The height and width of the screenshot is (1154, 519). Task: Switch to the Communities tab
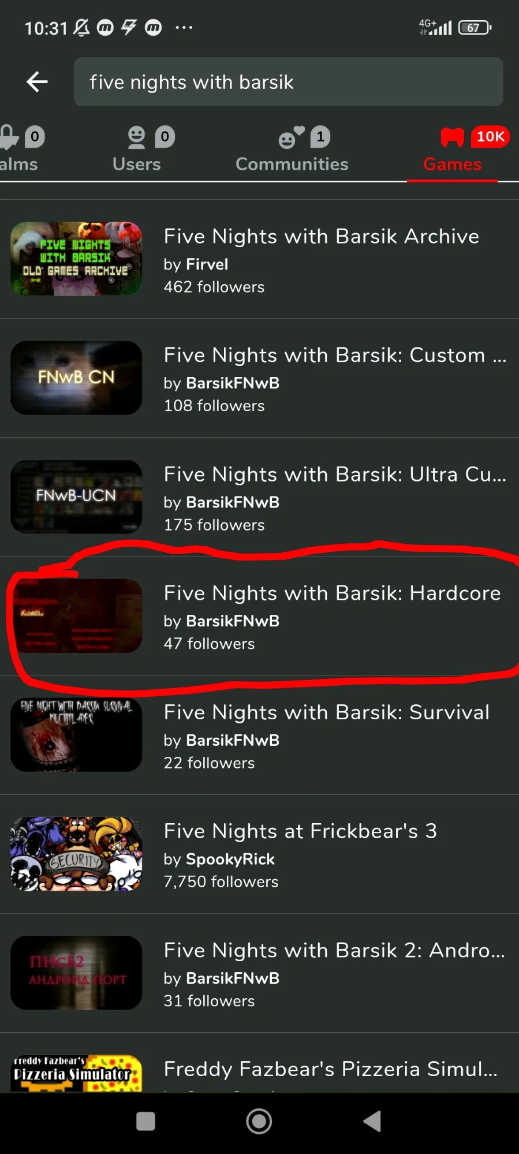coord(292,149)
